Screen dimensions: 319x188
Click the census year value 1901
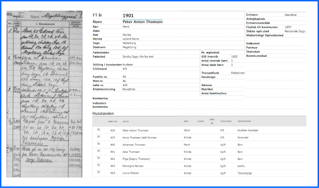pyautogui.click(x=128, y=16)
